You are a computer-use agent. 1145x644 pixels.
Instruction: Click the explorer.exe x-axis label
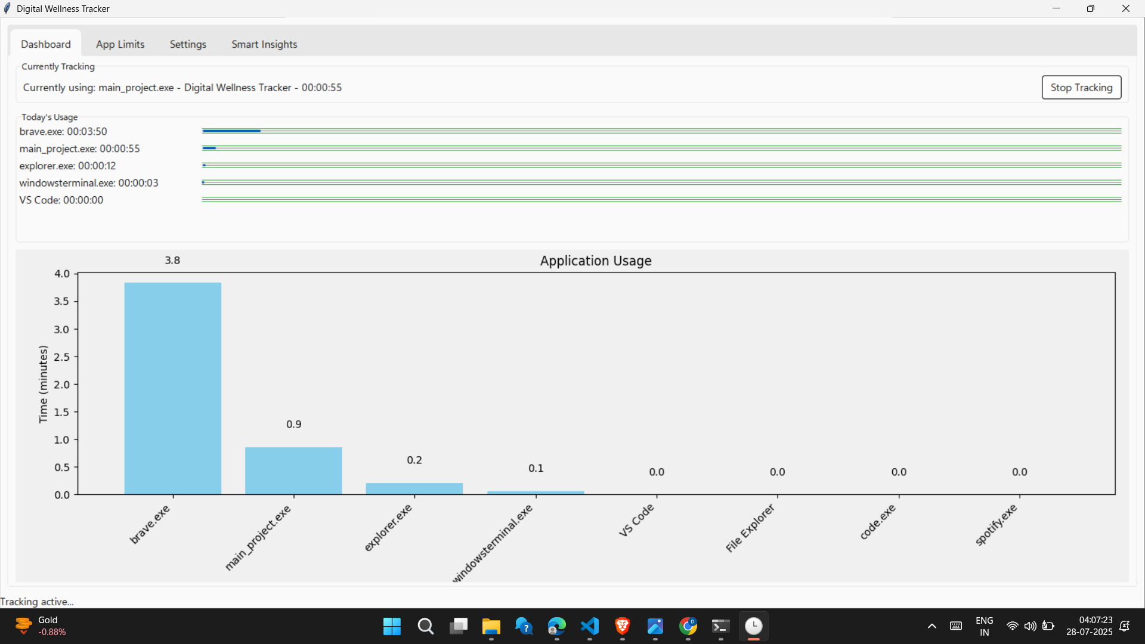click(388, 528)
